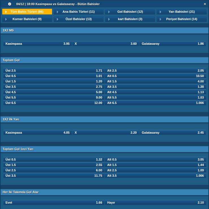209x209 pixels.
Task: Pick first half Alt 2.5 at 1.09
Action: click(x=156, y=170)
